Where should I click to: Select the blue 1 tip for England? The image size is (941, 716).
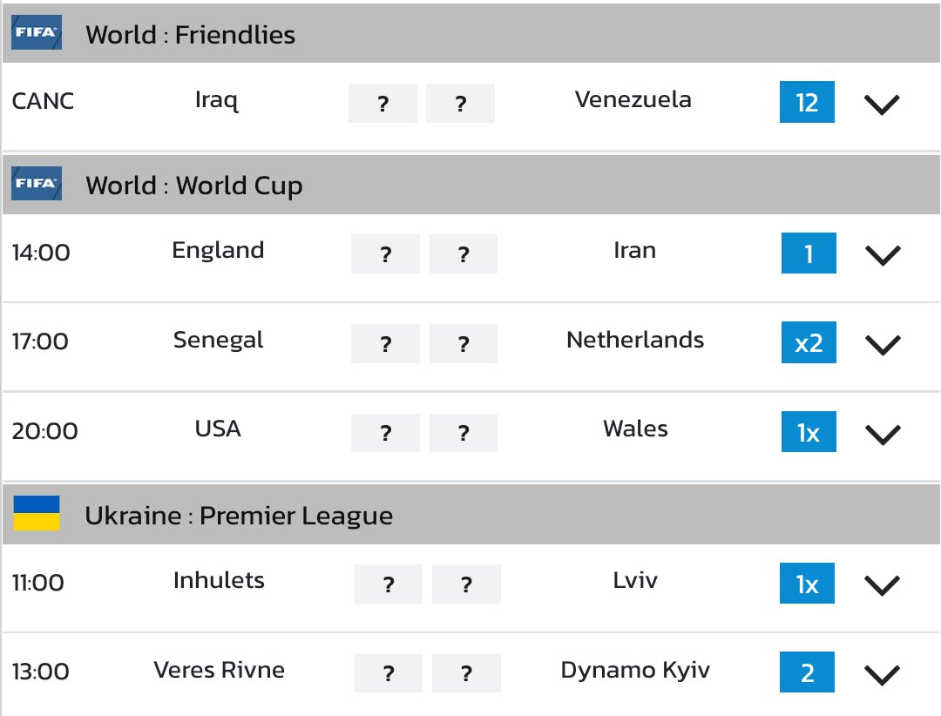pyautogui.click(x=809, y=253)
